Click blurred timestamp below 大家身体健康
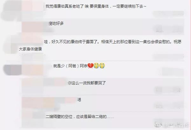 click(x=32, y=55)
